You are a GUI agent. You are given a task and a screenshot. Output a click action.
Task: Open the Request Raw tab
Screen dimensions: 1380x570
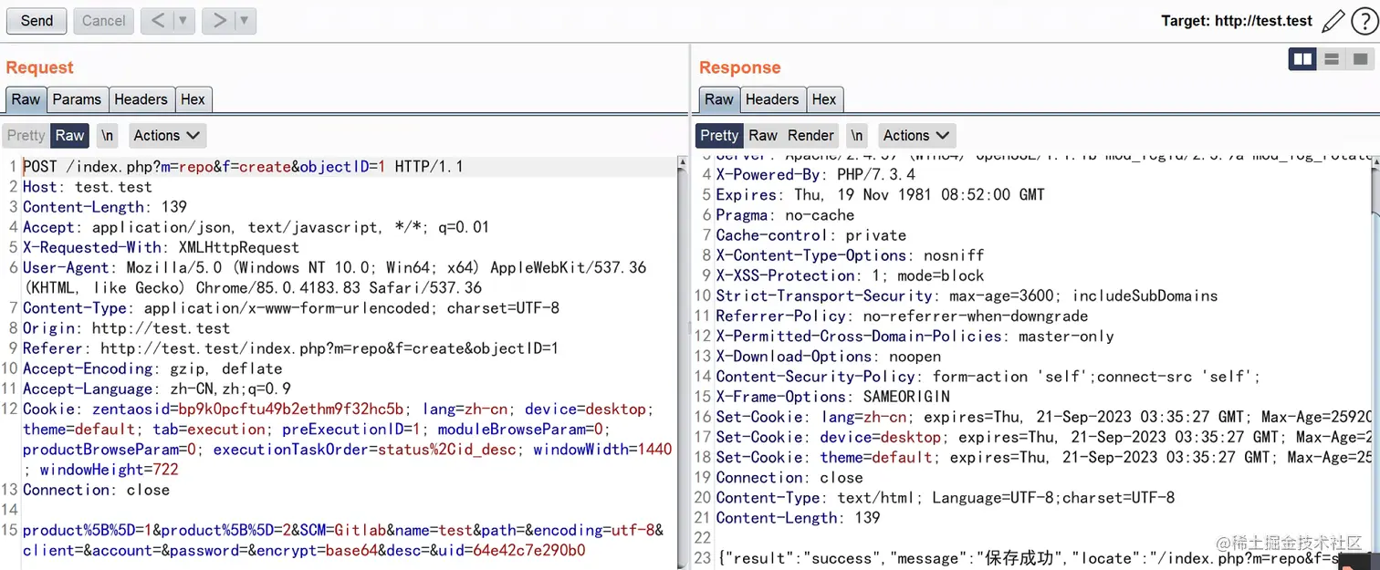(26, 99)
